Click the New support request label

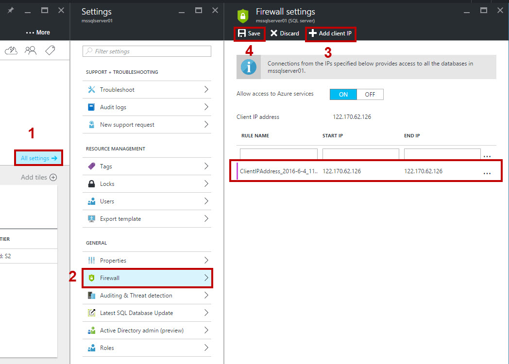[127, 125]
